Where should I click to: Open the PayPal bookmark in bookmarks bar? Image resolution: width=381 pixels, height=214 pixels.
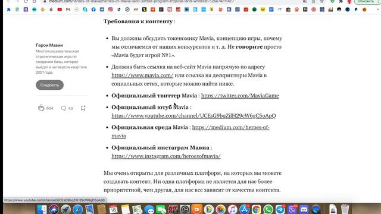tap(356, 10)
